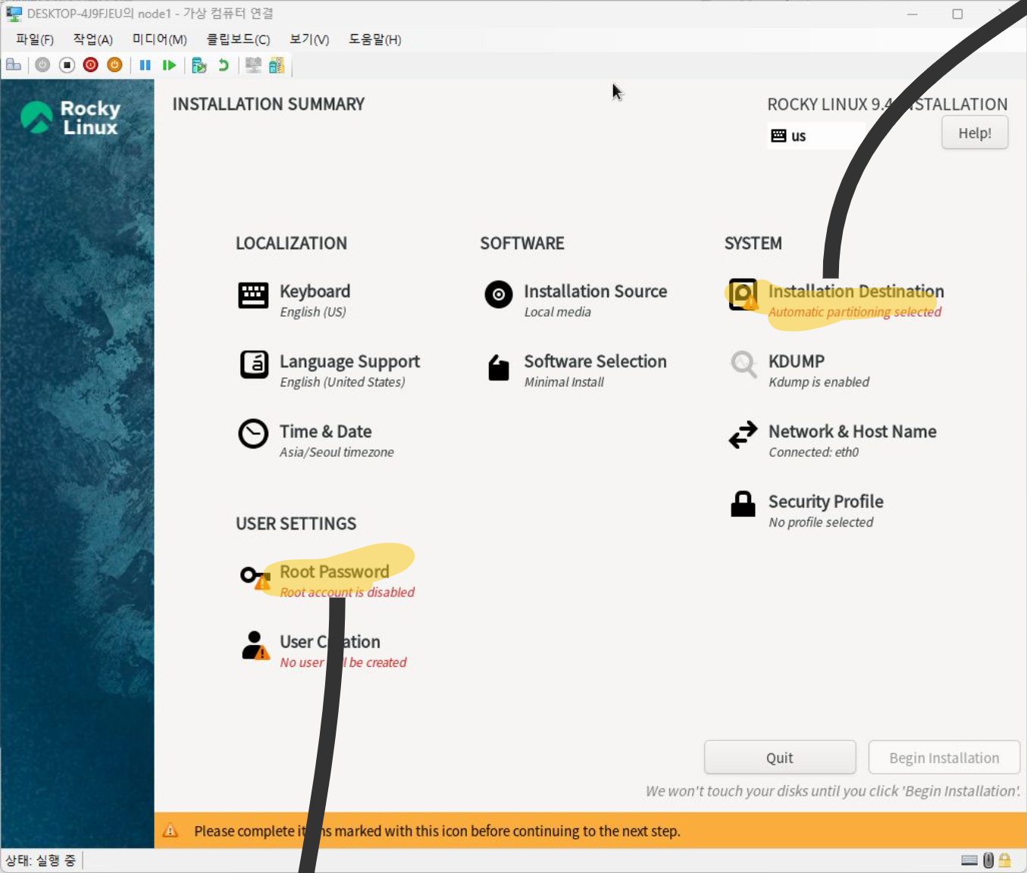Open the 클립보드(C) menu
1027x873 pixels.
pyautogui.click(x=238, y=39)
